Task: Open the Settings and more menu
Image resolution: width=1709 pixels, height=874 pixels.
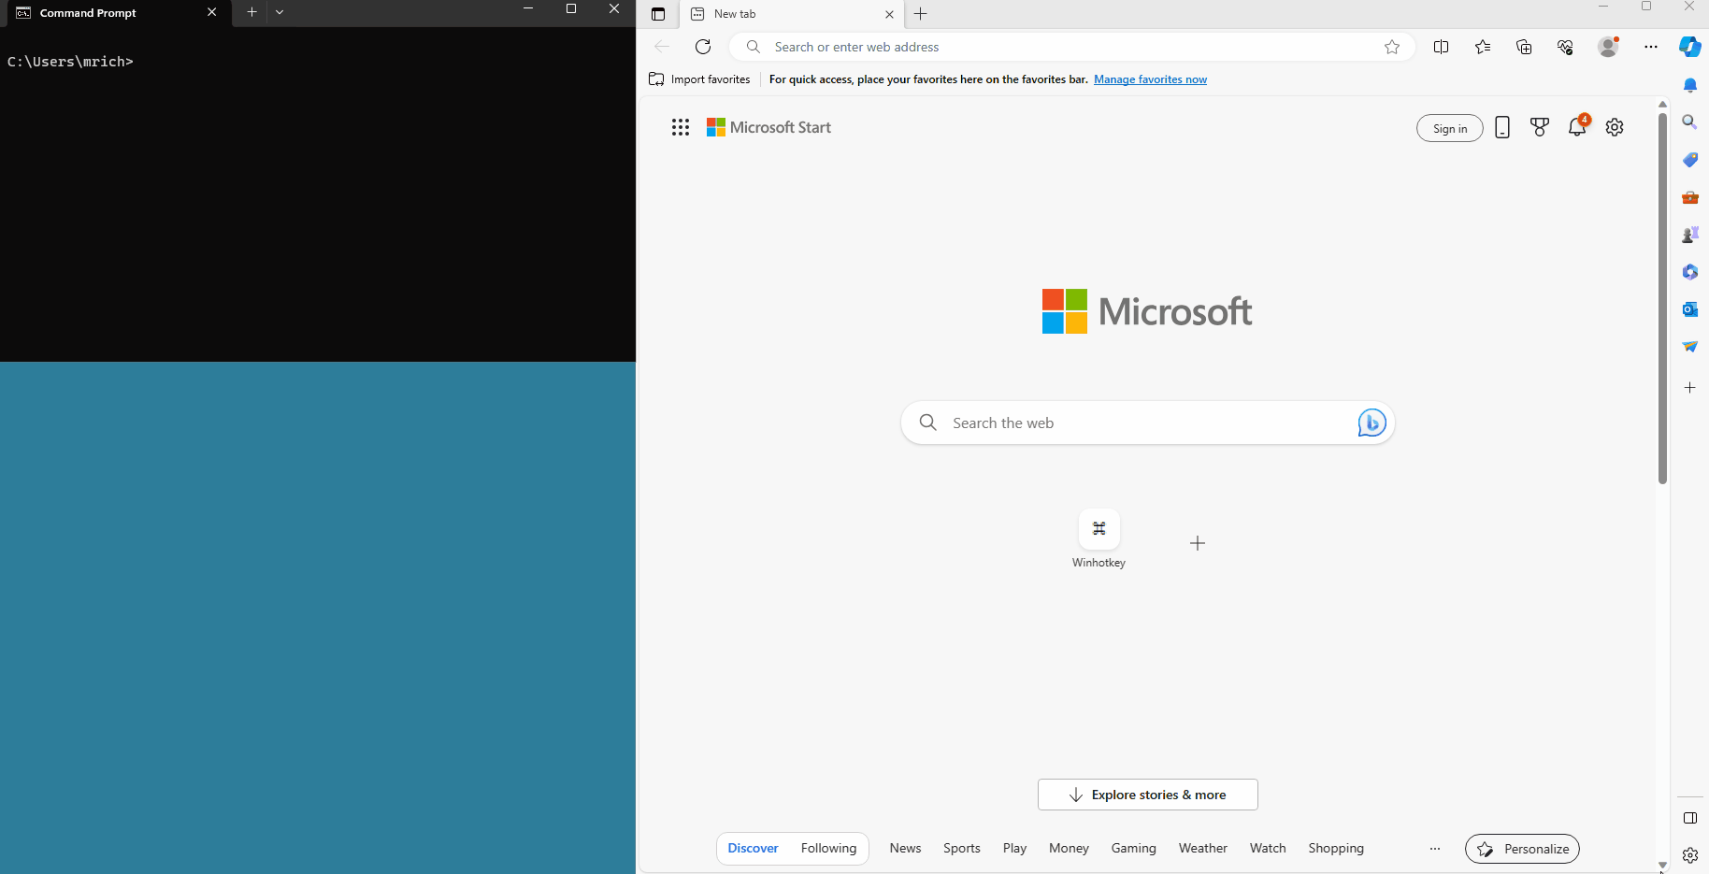Action: (x=1651, y=47)
